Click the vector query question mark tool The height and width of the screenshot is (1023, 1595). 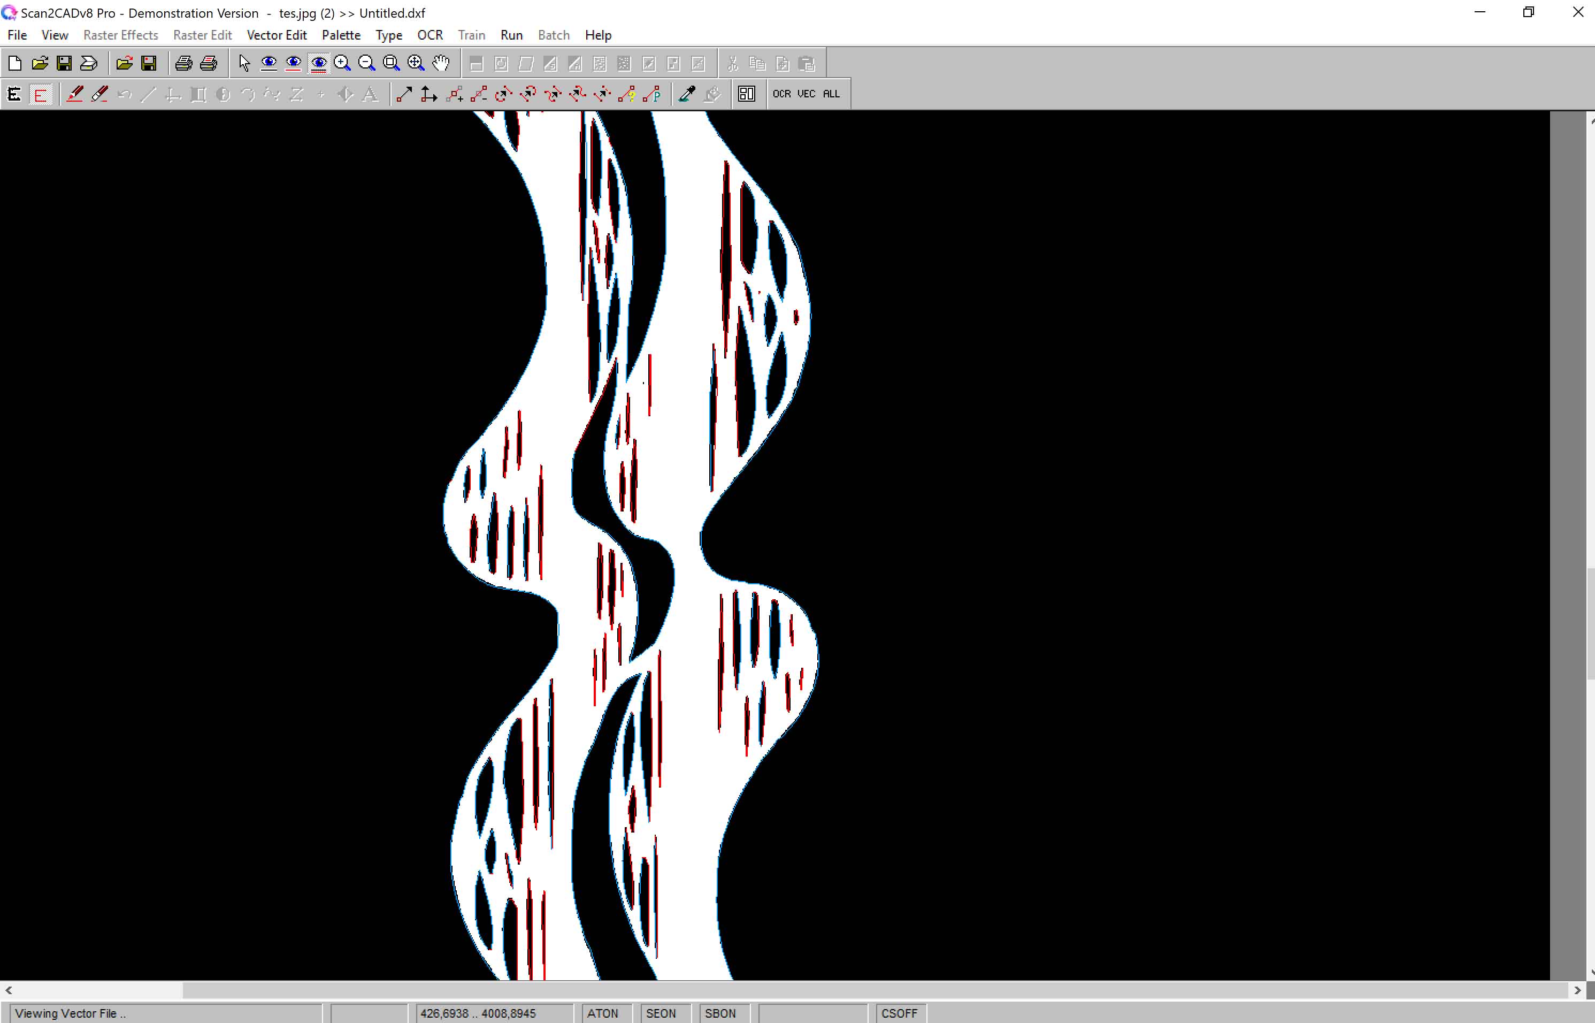coord(627,94)
